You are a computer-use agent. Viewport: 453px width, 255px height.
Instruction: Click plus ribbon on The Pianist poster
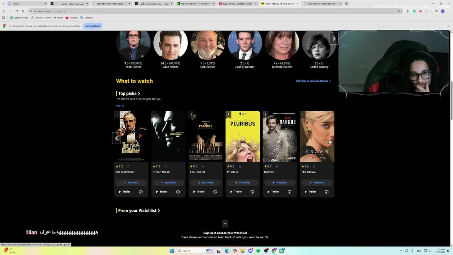click(191, 114)
